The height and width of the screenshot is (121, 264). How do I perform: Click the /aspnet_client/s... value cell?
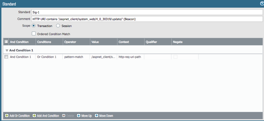pos(104,57)
